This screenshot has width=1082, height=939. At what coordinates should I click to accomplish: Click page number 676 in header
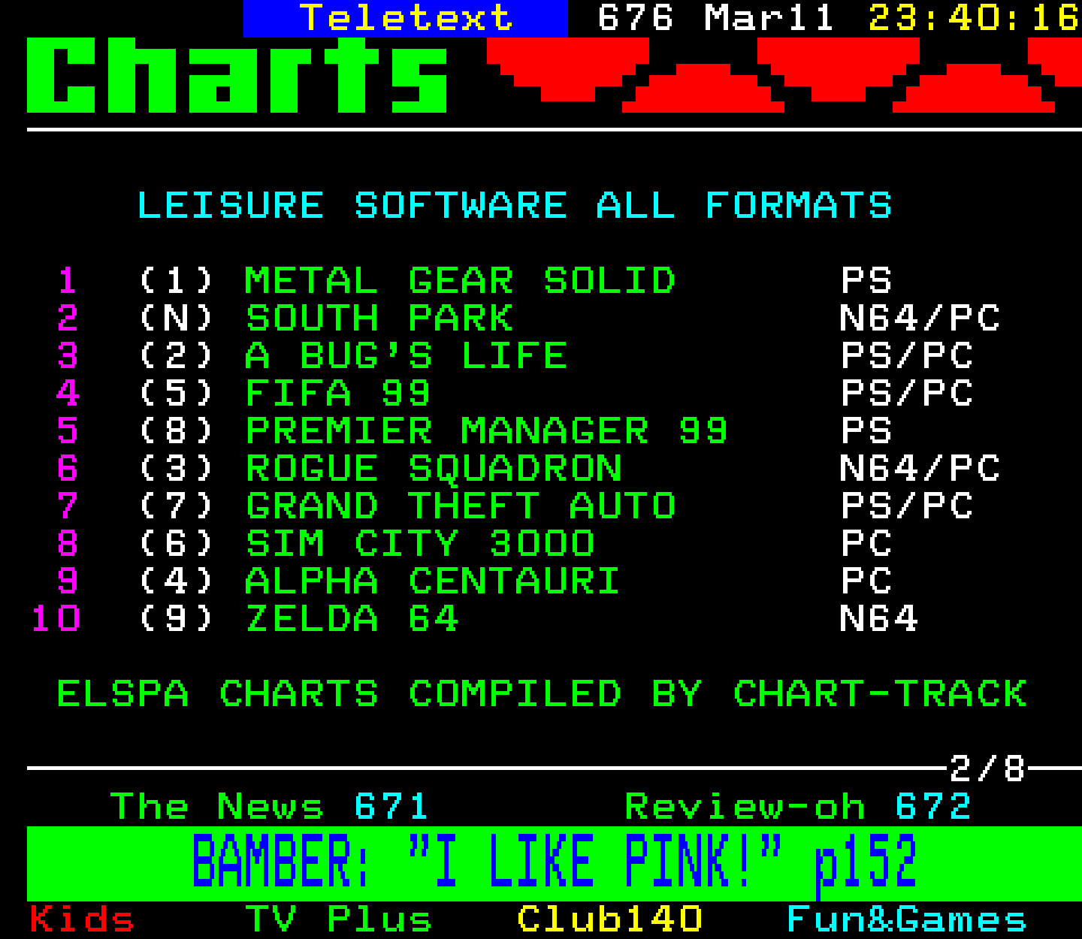[x=635, y=18]
